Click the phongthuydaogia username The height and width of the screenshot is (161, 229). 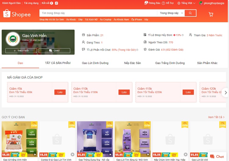coord(214,3)
